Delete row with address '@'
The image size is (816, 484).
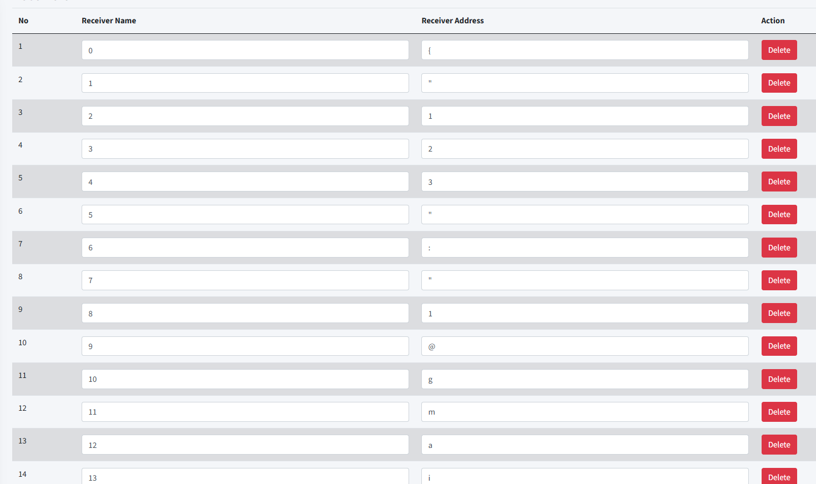pyautogui.click(x=779, y=346)
